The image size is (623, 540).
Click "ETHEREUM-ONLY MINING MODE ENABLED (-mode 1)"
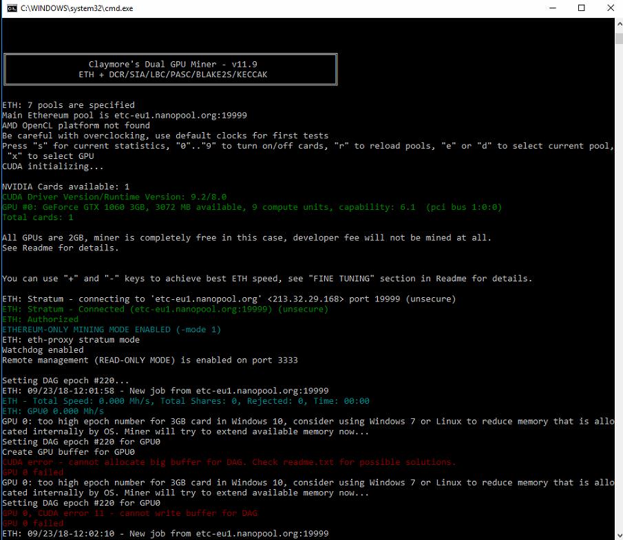click(x=112, y=330)
